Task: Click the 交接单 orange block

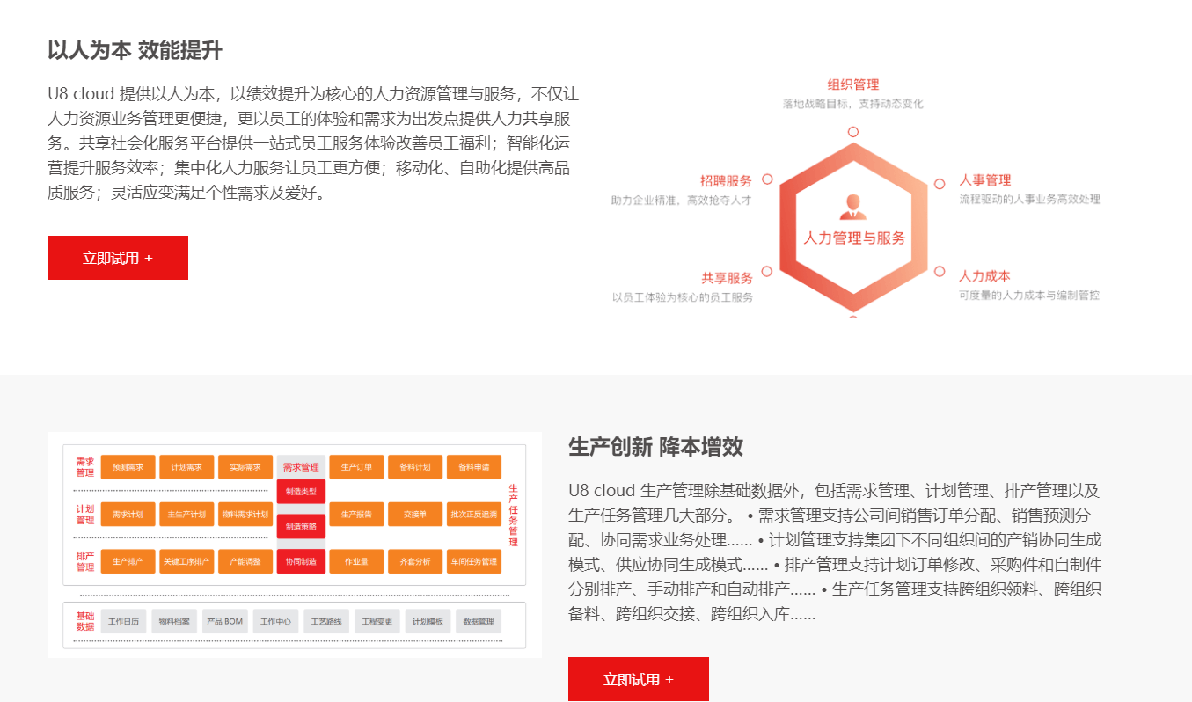Action: point(415,514)
